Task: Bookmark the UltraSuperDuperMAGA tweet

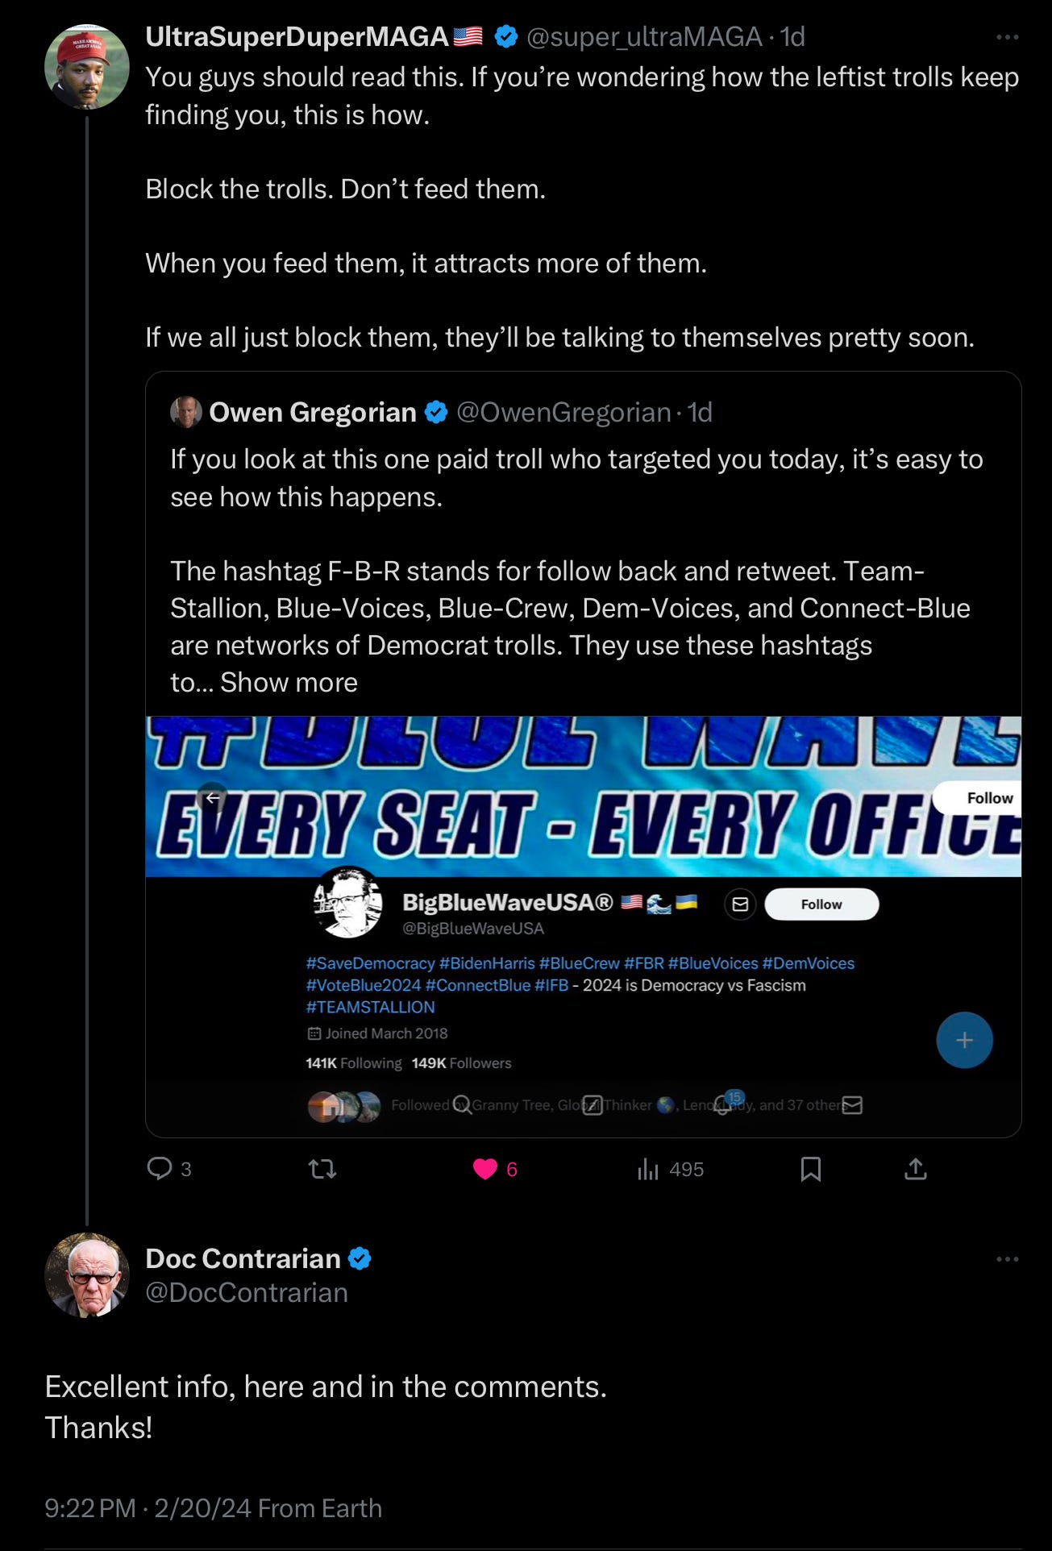Action: (811, 1169)
